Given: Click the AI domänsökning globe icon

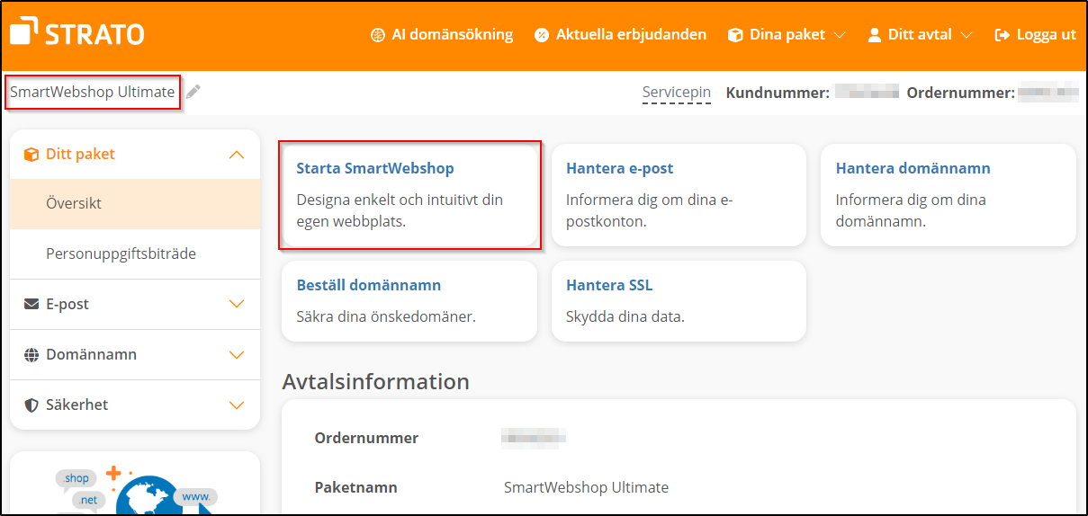Looking at the screenshot, I should [x=378, y=35].
